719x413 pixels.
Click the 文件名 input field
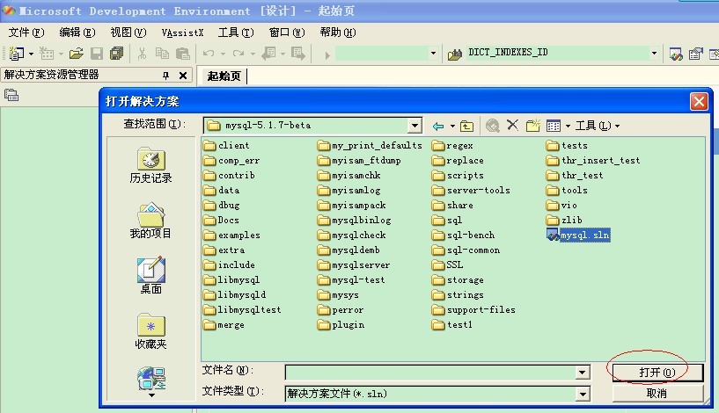point(430,373)
